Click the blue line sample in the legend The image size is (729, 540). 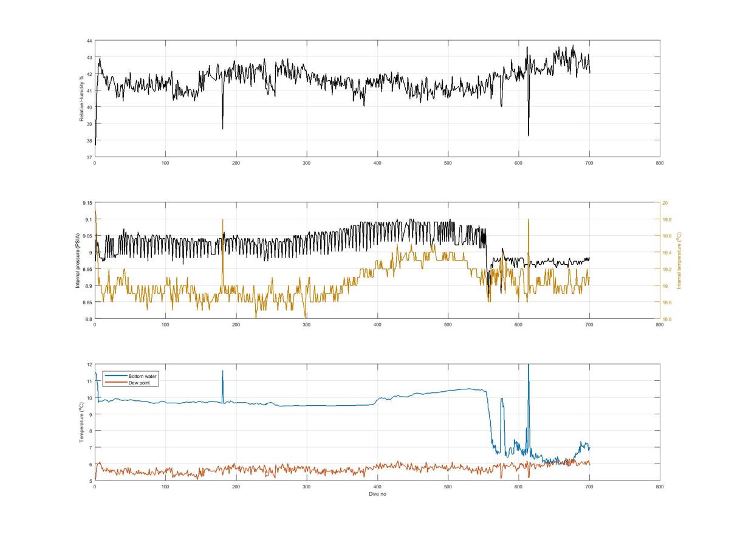[x=117, y=376]
